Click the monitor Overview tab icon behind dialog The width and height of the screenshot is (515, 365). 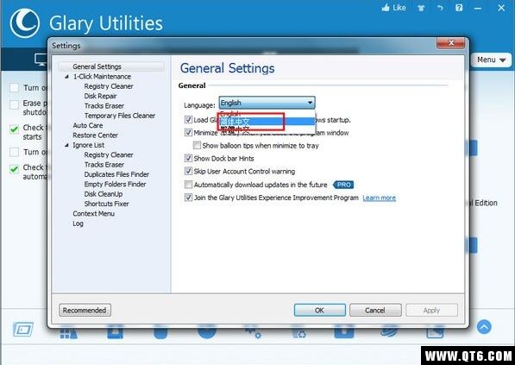tap(41, 60)
